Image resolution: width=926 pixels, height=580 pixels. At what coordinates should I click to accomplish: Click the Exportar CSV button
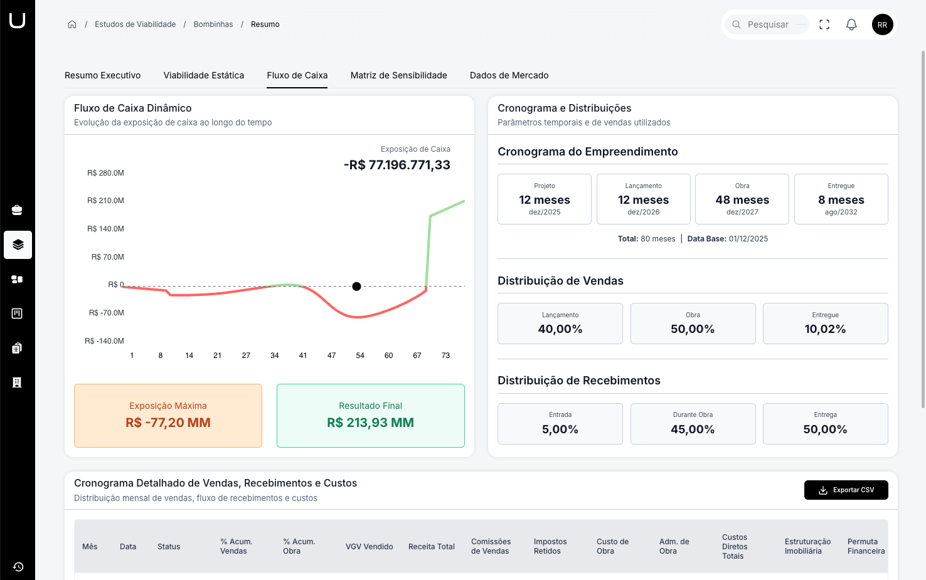(x=846, y=490)
